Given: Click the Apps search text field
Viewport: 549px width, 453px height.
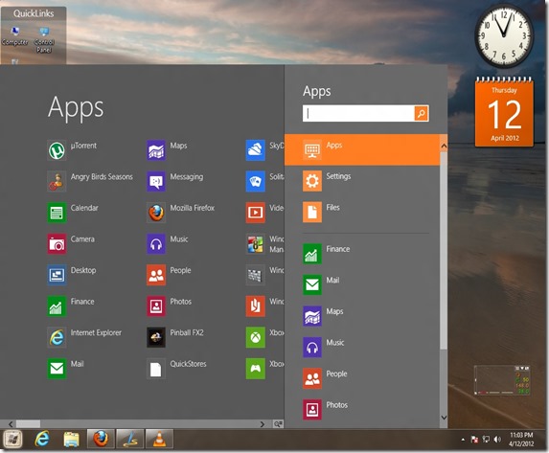Looking at the screenshot, I should pos(358,113).
